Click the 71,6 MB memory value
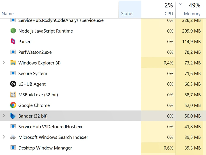Screen dimensions: 206x155 click(x=193, y=74)
